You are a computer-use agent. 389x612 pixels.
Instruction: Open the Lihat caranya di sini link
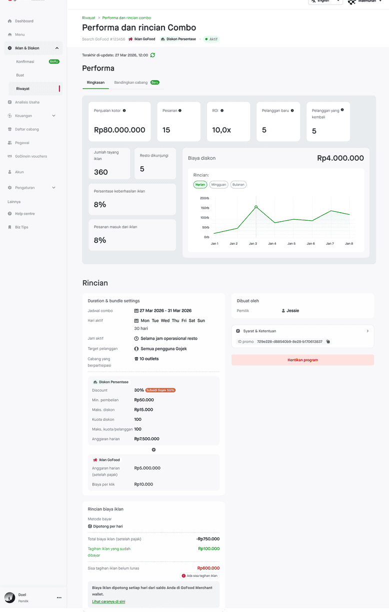click(x=108, y=601)
